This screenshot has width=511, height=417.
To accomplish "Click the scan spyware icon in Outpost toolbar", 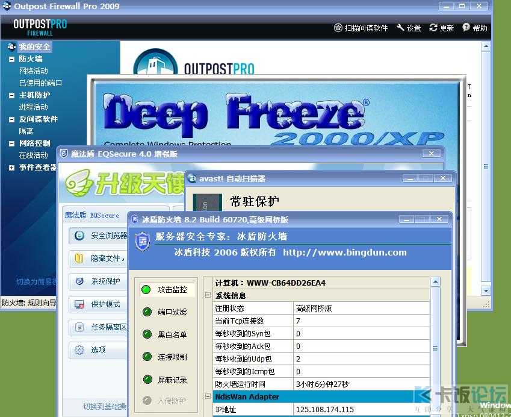I will (338, 28).
